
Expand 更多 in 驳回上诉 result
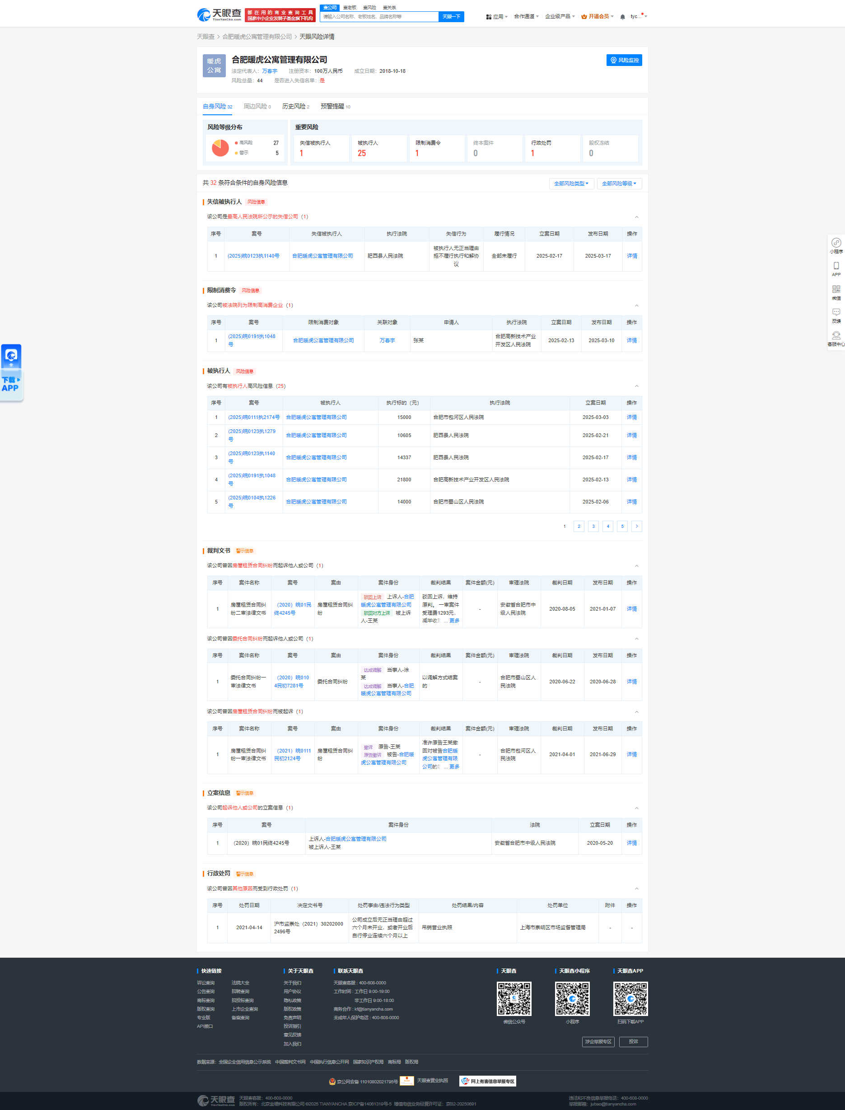pyautogui.click(x=454, y=621)
